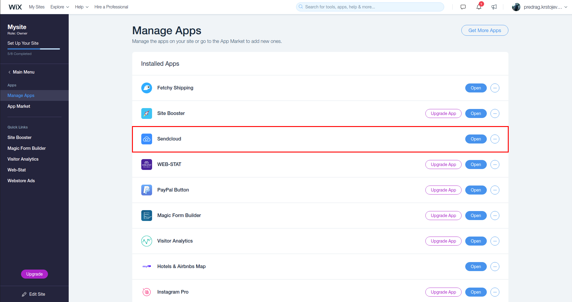Click the Magic Form Builder app icon
Image resolution: width=572 pixels, height=302 pixels.
[147, 216]
